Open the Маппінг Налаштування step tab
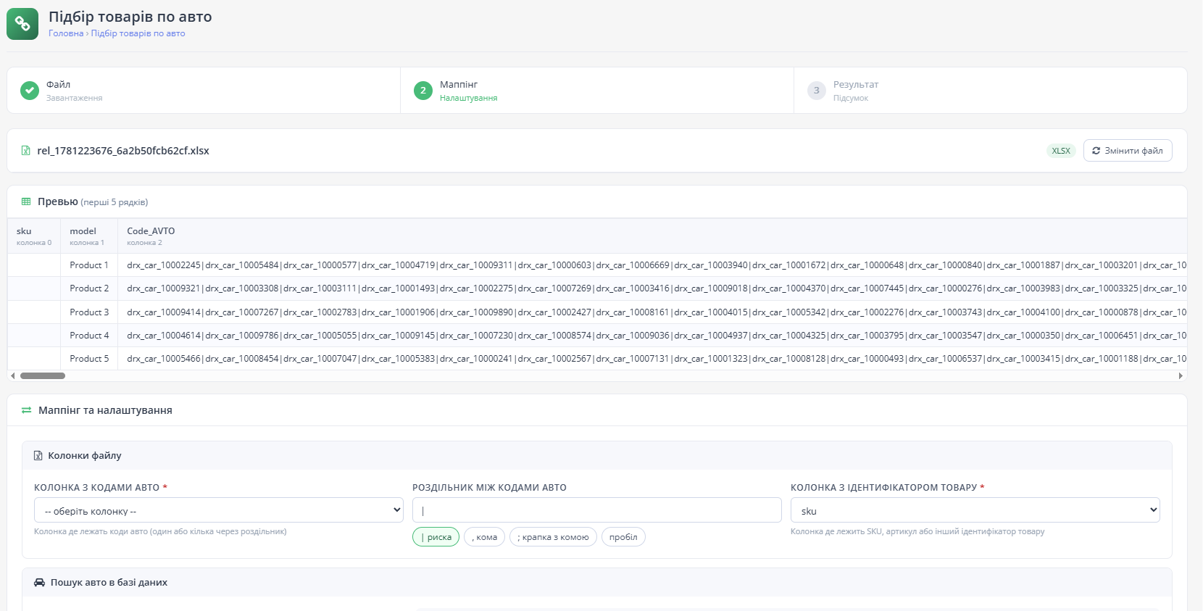This screenshot has height=611, width=1203. (597, 91)
